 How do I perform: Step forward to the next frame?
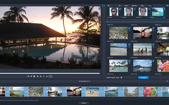(x=38, y=76)
